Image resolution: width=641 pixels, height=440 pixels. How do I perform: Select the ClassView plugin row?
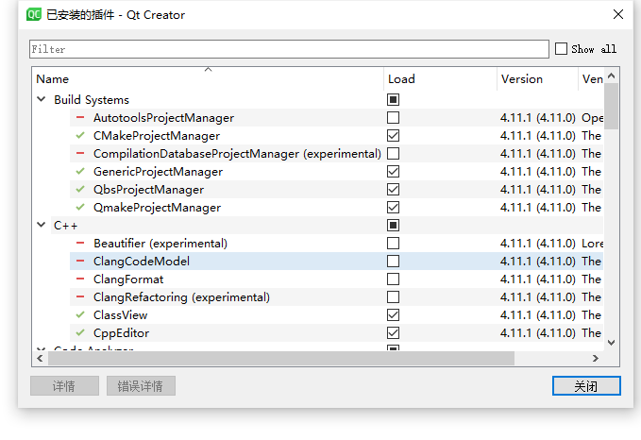coord(336,314)
